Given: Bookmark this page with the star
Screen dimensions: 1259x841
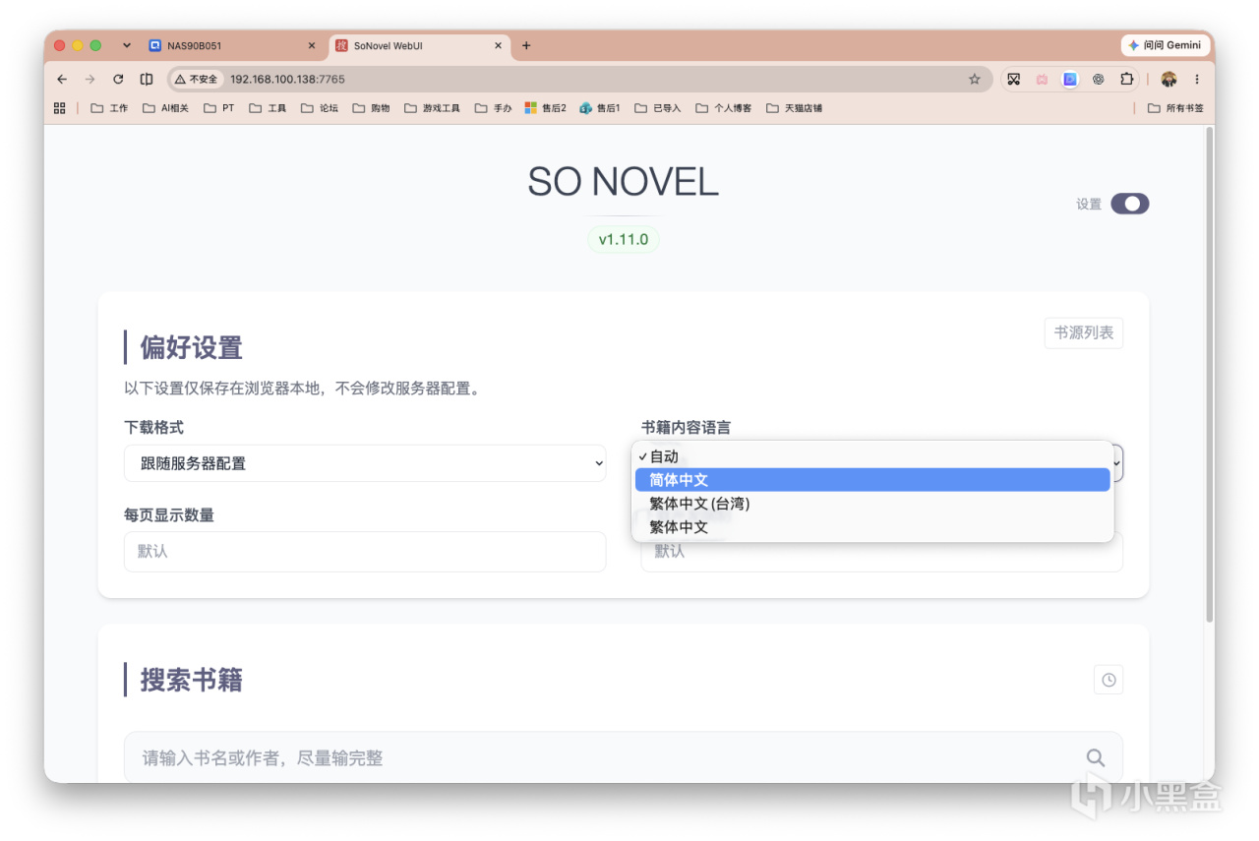Looking at the screenshot, I should 975,79.
